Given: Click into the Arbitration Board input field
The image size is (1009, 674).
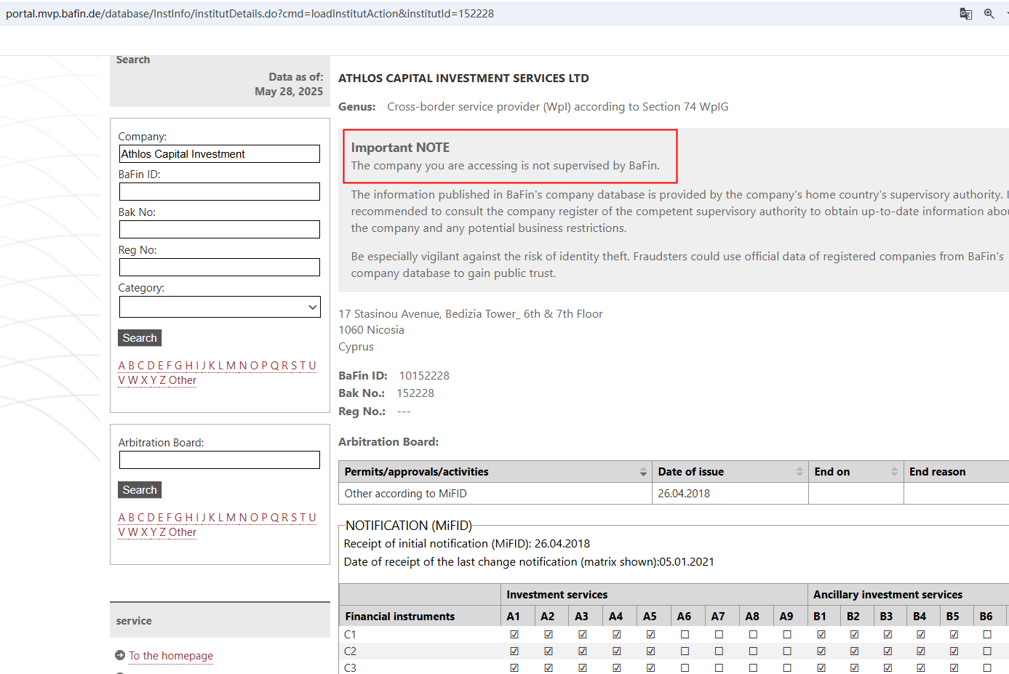Looking at the screenshot, I should point(219,460).
